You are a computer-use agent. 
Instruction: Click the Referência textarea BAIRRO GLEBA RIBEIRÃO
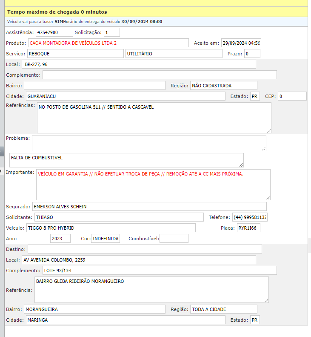(x=151, y=290)
